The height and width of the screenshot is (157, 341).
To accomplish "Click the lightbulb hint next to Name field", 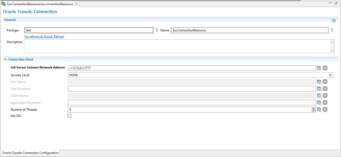I will tap(332, 30).
